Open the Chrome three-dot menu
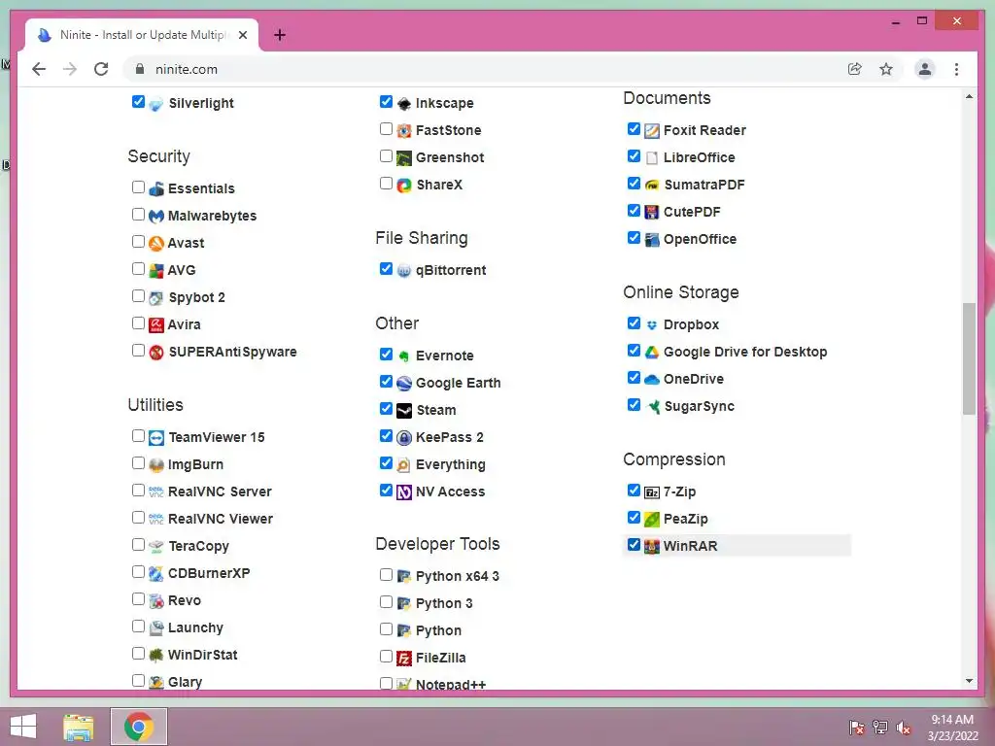 coord(956,69)
